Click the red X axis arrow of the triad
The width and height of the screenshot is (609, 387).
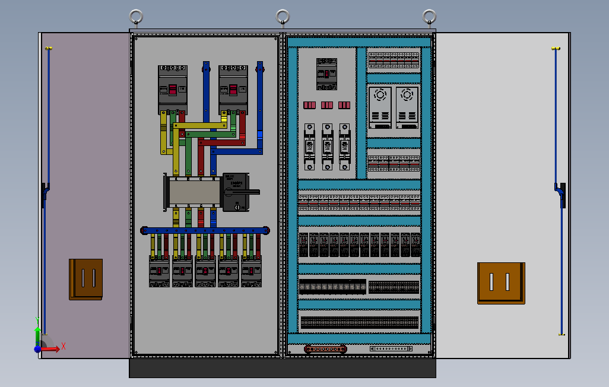click(x=51, y=348)
